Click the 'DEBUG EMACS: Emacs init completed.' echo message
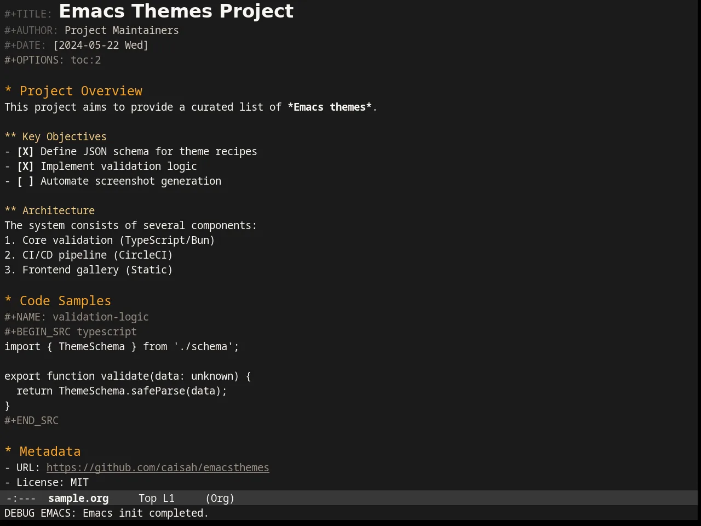Viewport: 701px width, 526px height. [107, 513]
